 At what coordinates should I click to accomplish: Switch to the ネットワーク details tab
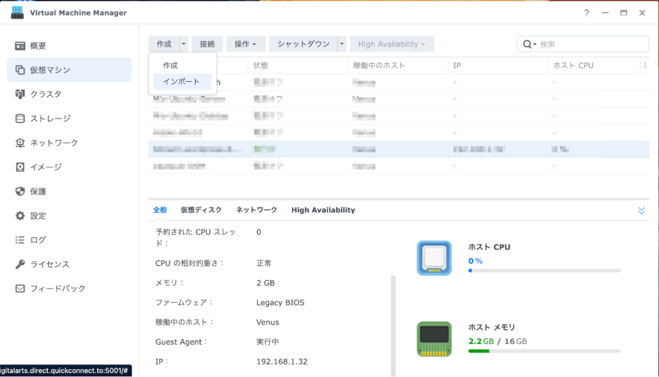click(x=257, y=210)
